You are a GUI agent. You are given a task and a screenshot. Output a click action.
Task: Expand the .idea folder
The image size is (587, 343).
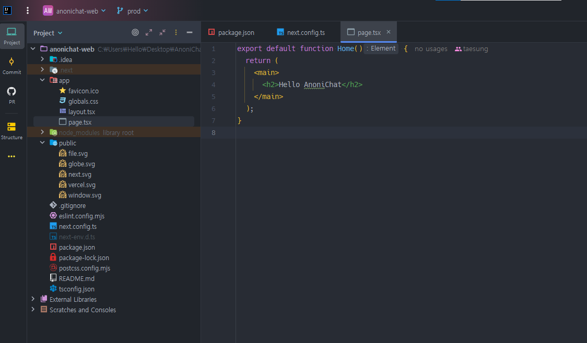click(42, 59)
